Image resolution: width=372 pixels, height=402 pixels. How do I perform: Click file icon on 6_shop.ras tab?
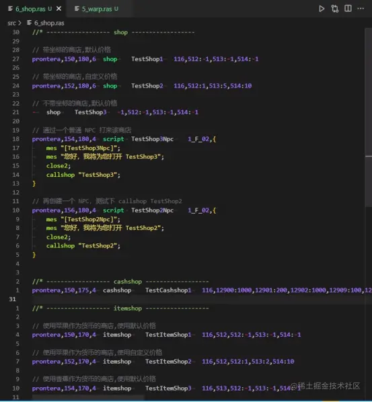pos(11,9)
